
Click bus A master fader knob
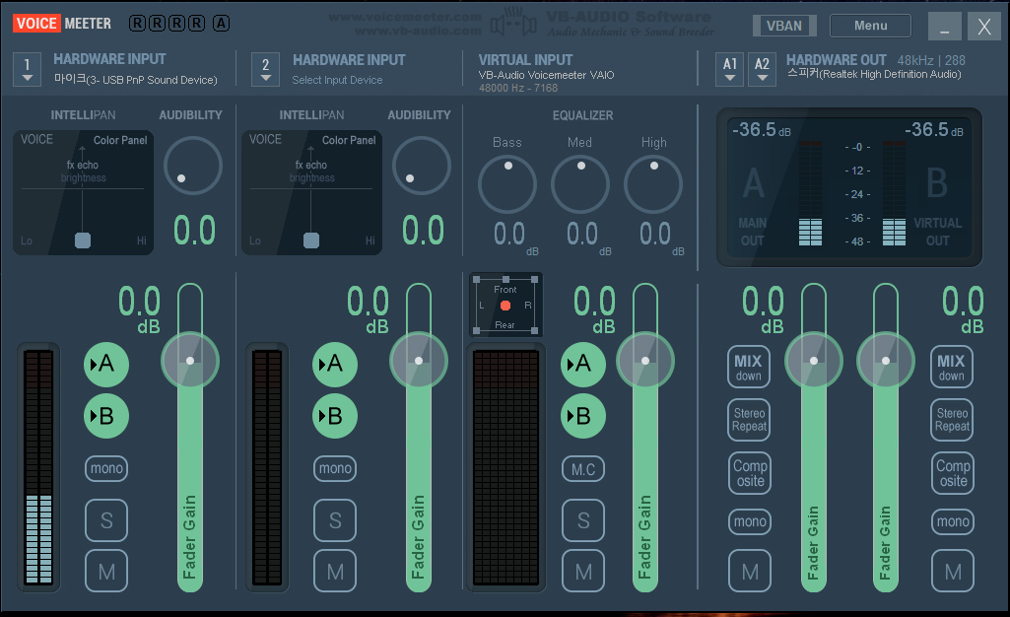click(814, 361)
